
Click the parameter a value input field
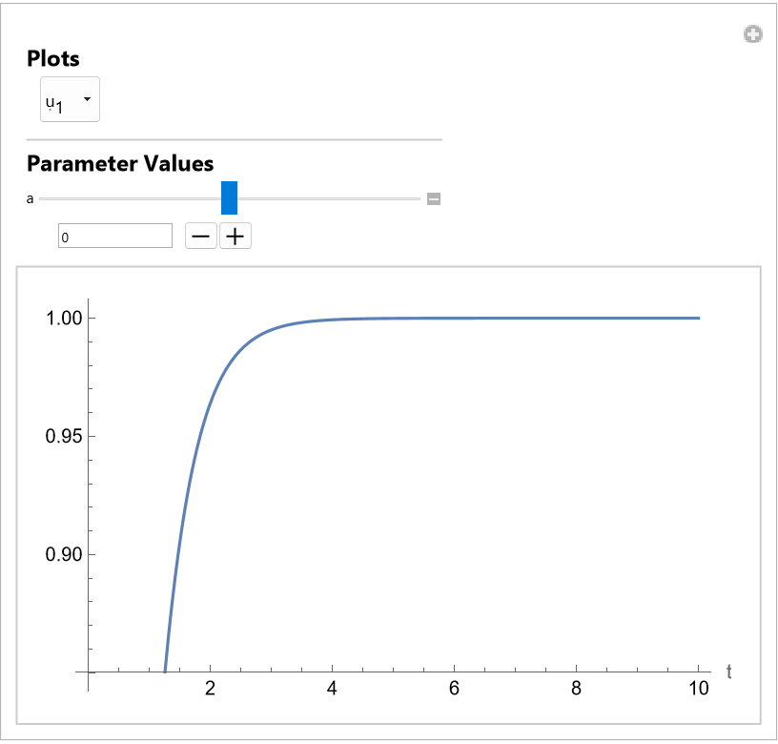114,236
